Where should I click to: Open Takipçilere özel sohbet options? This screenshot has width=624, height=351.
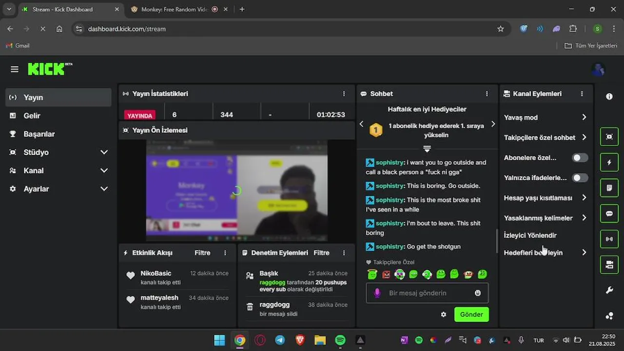[x=546, y=137]
